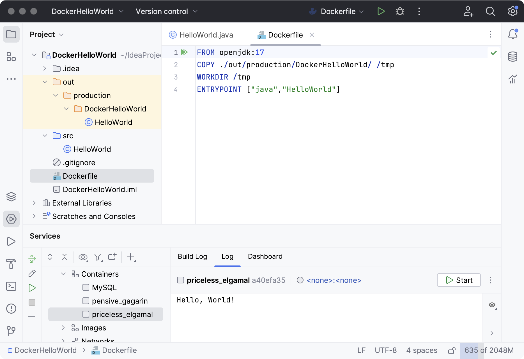Switch to the Build Log tab

point(192,257)
